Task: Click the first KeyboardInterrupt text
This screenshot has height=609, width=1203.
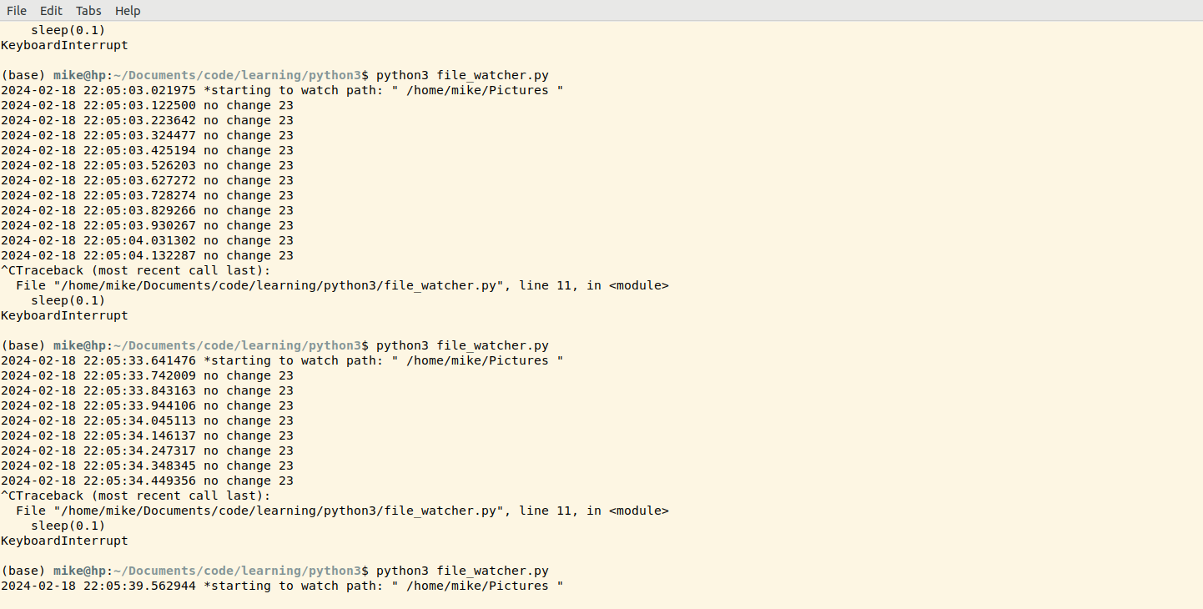Action: point(63,44)
